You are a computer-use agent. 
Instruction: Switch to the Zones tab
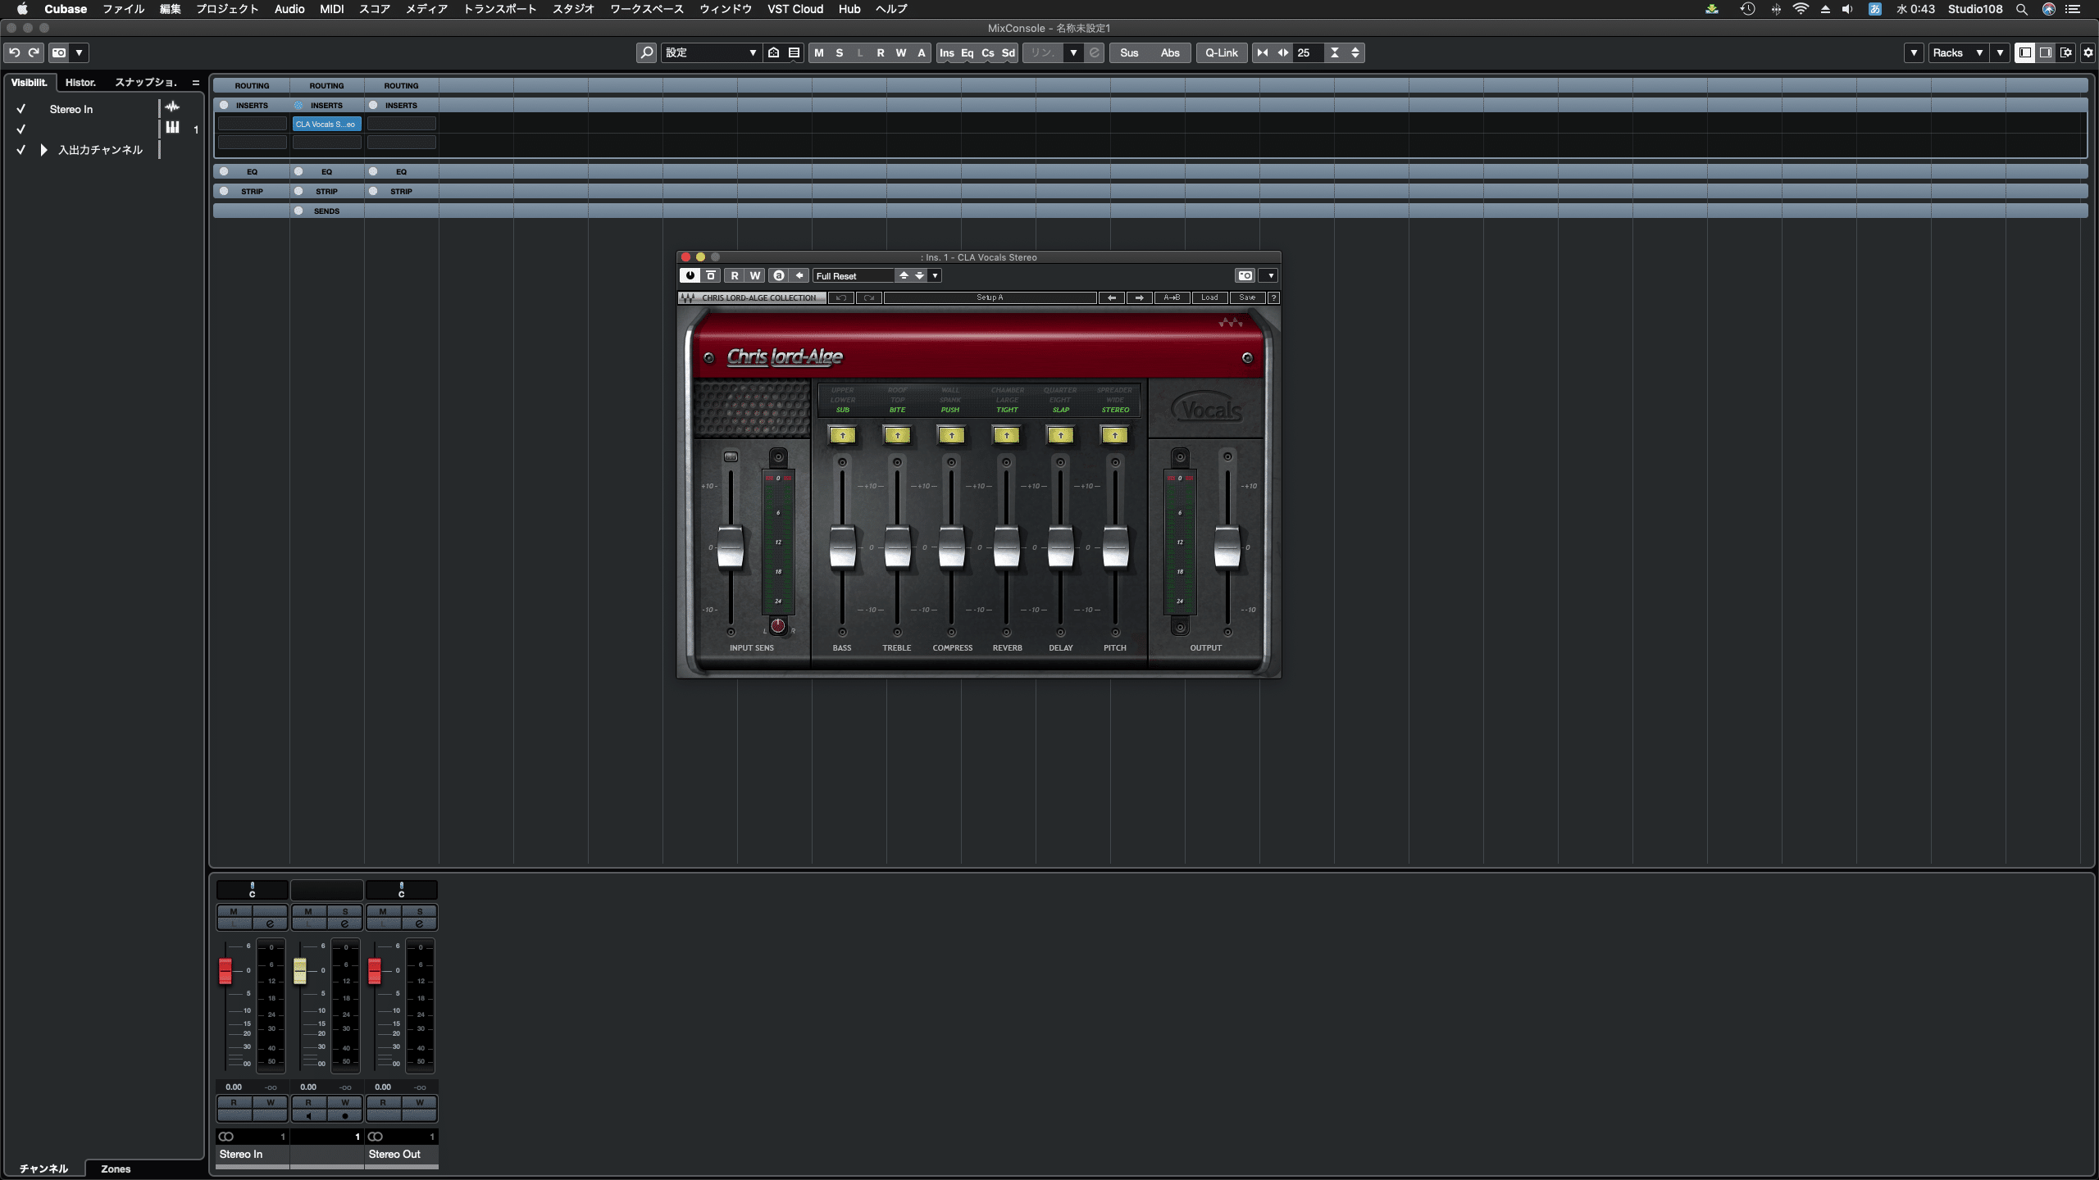(x=115, y=1169)
